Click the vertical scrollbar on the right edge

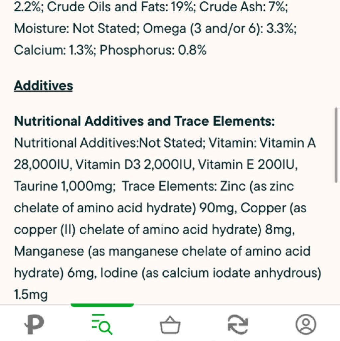[x=336, y=145]
